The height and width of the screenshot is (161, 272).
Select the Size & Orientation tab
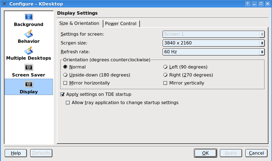click(x=79, y=23)
